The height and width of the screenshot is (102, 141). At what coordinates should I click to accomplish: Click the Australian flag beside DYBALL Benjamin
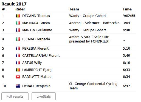(x=18, y=86)
